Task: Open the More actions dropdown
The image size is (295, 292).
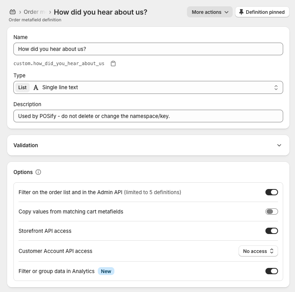Action: coord(210,12)
